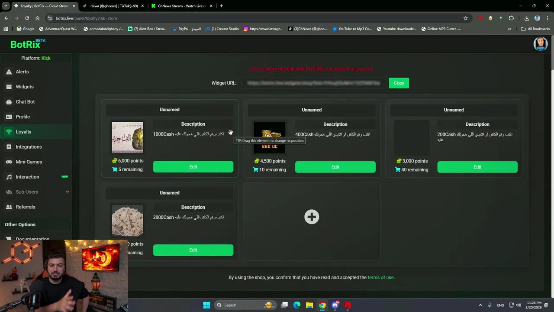Open the All Bookmarks folder

535,29
